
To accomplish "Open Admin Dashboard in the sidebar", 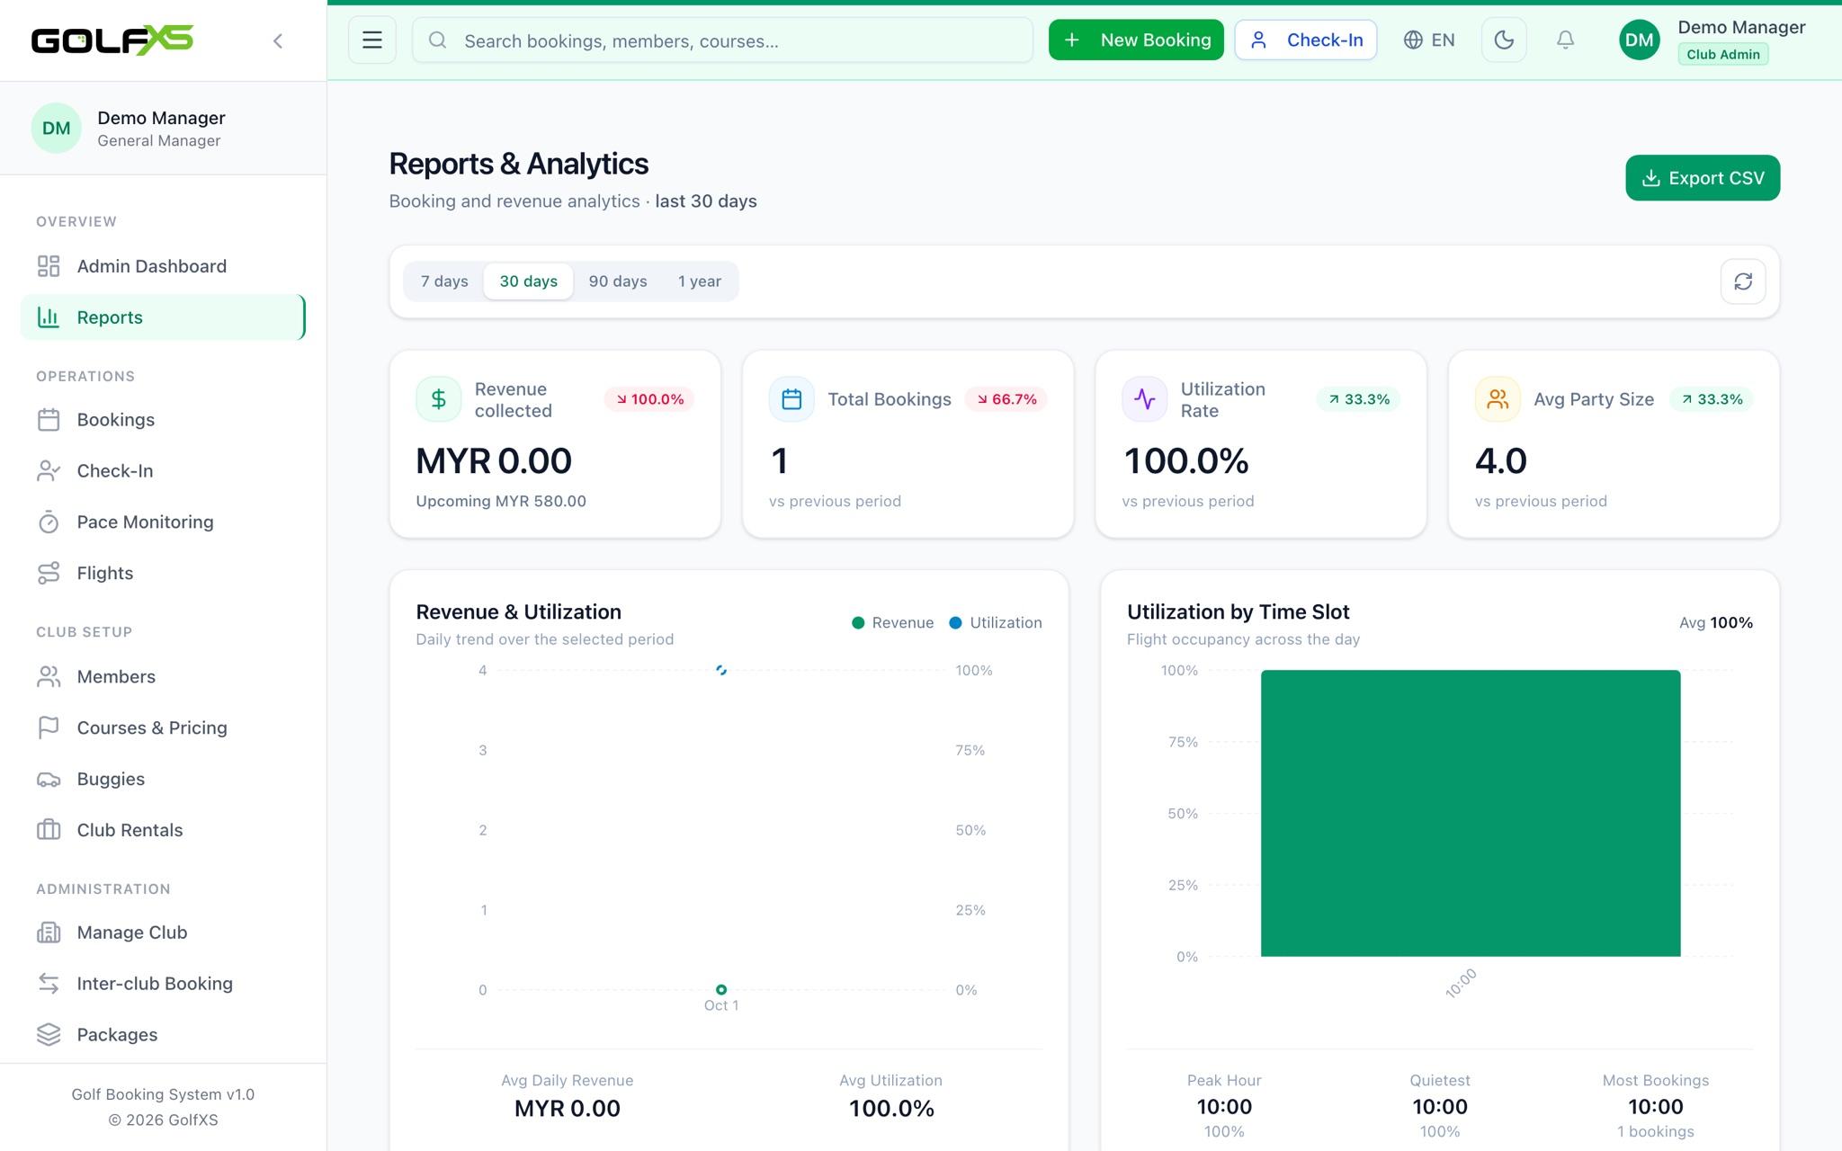I will [163, 266].
